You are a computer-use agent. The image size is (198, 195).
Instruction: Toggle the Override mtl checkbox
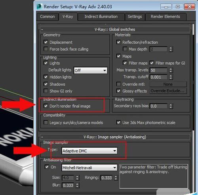(x=118, y=84)
